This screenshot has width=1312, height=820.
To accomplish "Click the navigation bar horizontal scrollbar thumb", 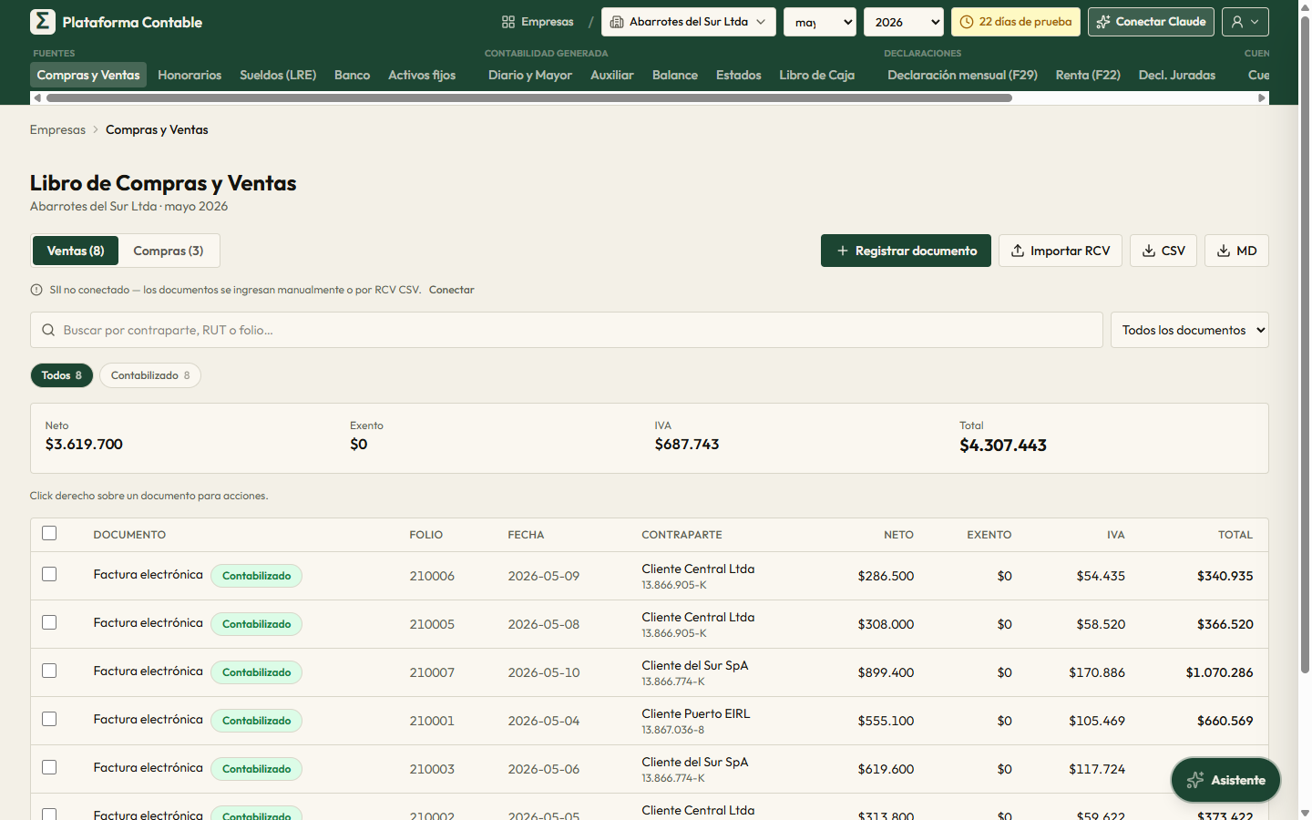I will [528, 97].
